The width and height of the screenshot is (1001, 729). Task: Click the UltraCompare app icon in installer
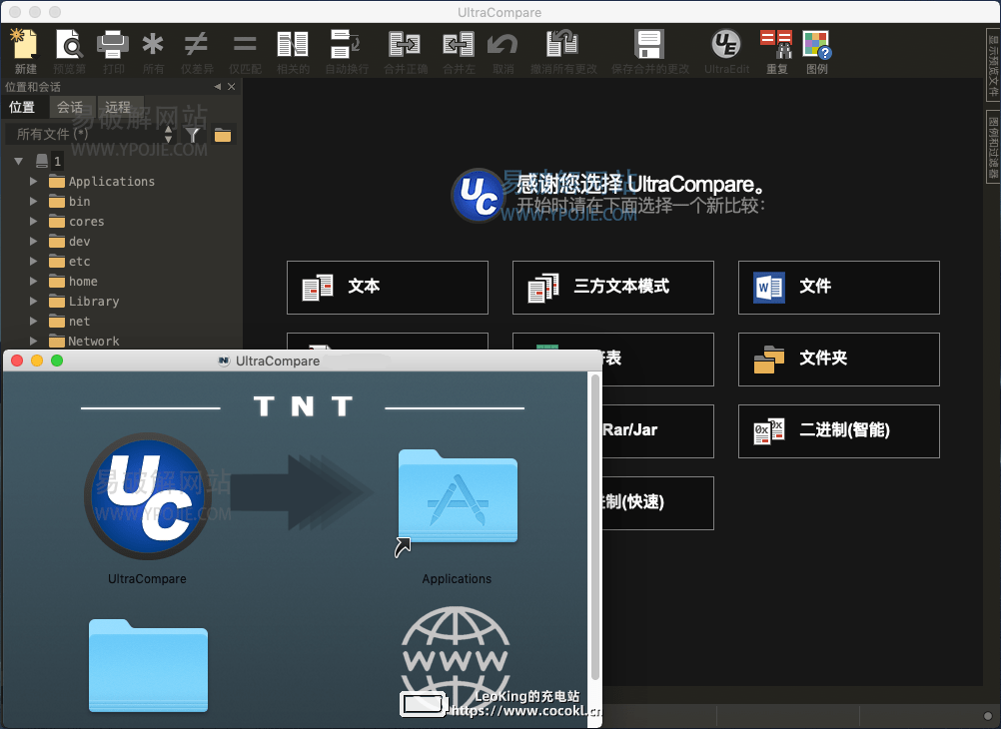coord(148,496)
